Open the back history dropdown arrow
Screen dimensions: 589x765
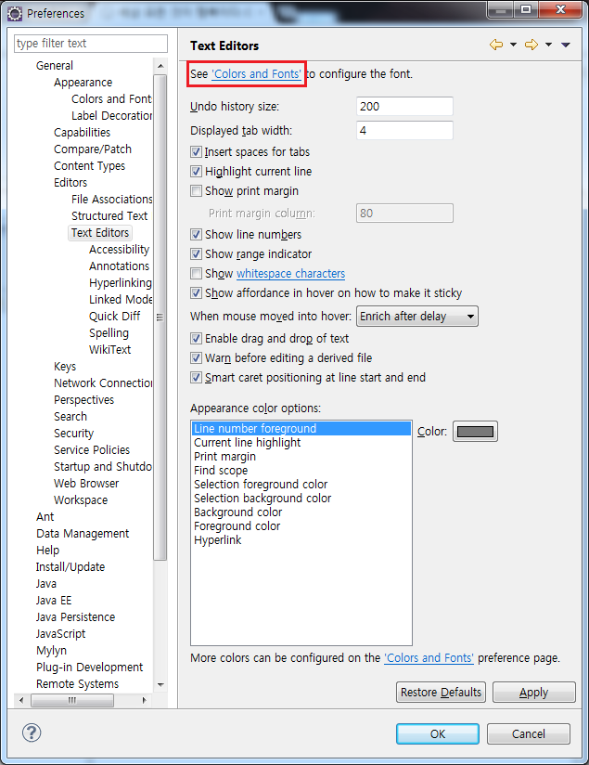(x=513, y=45)
